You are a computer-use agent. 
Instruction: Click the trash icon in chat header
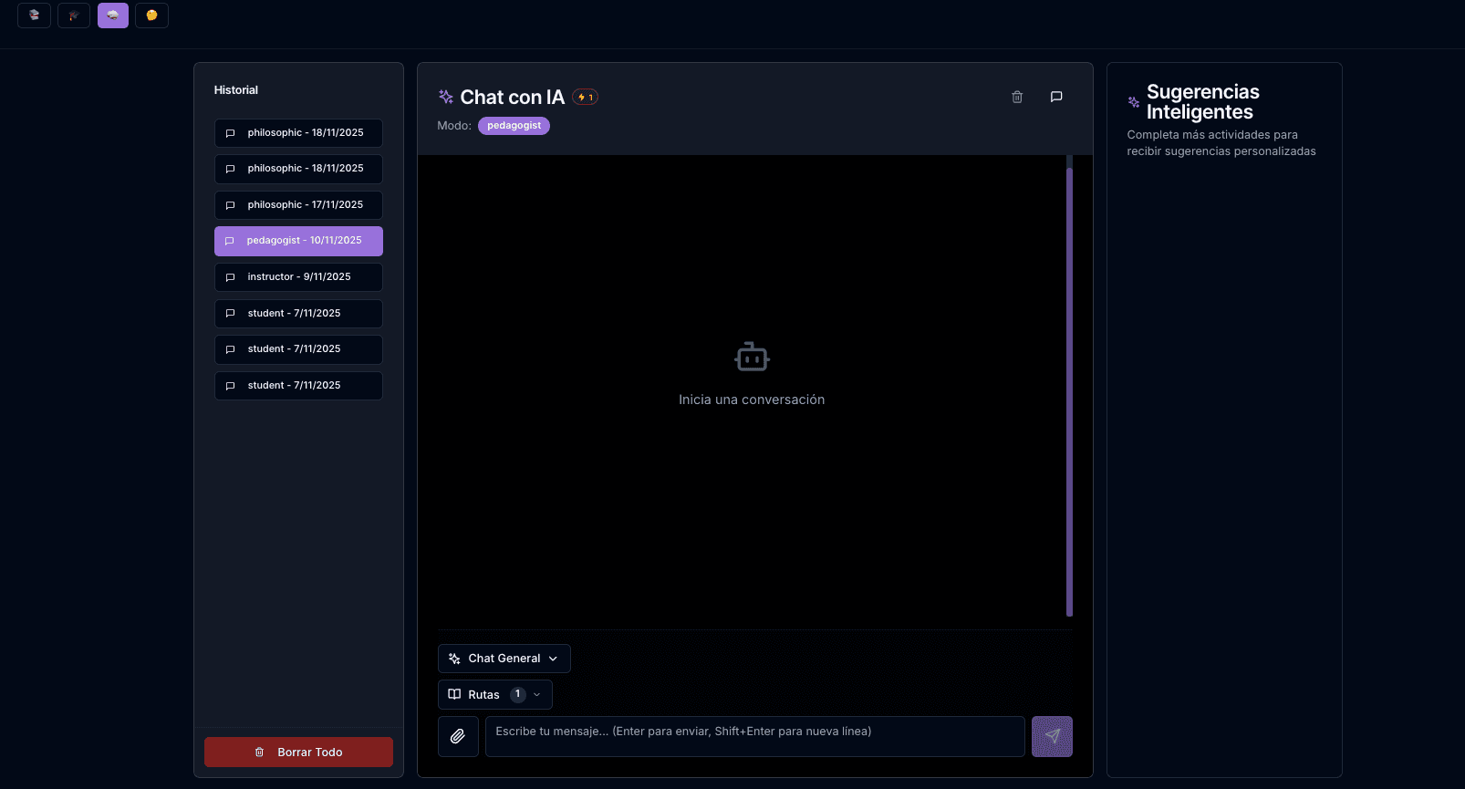1017,97
